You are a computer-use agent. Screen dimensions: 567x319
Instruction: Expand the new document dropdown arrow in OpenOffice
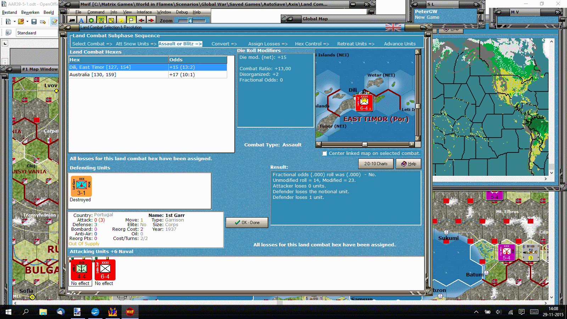[x=15, y=22]
